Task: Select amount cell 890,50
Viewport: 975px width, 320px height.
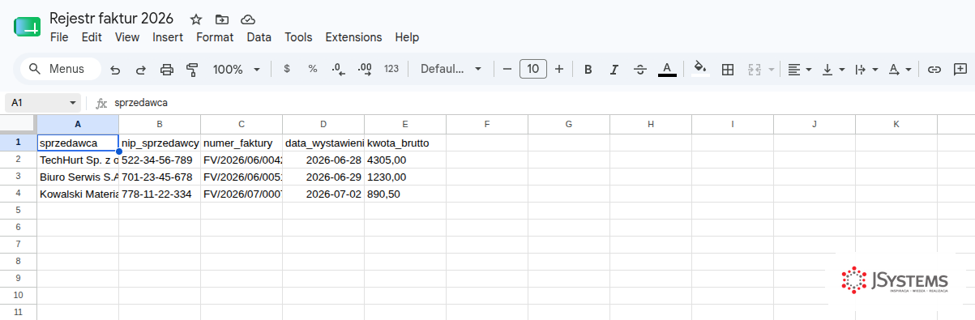Action: tap(405, 194)
